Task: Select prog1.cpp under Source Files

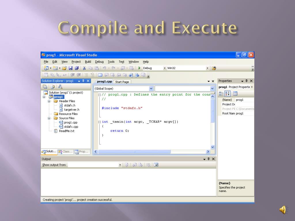Action: point(68,123)
